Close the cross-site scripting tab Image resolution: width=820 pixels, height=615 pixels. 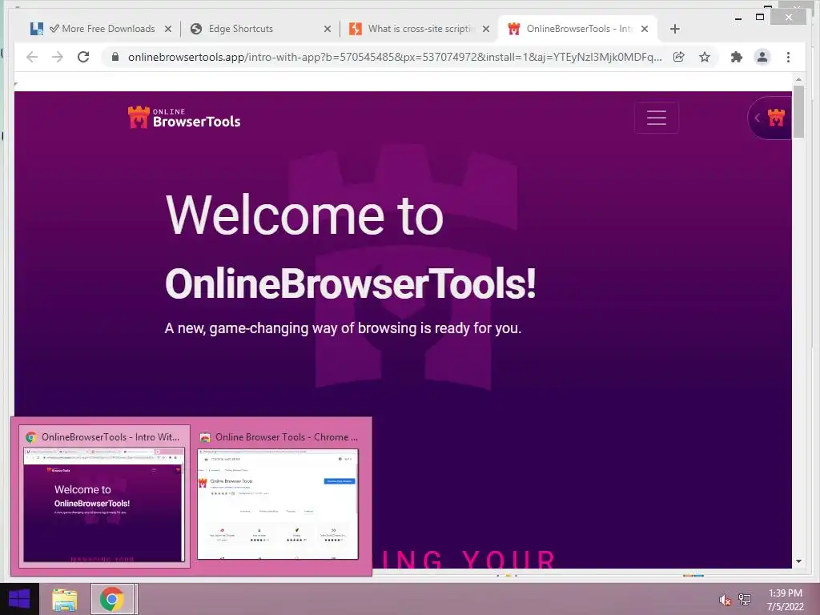tap(486, 29)
